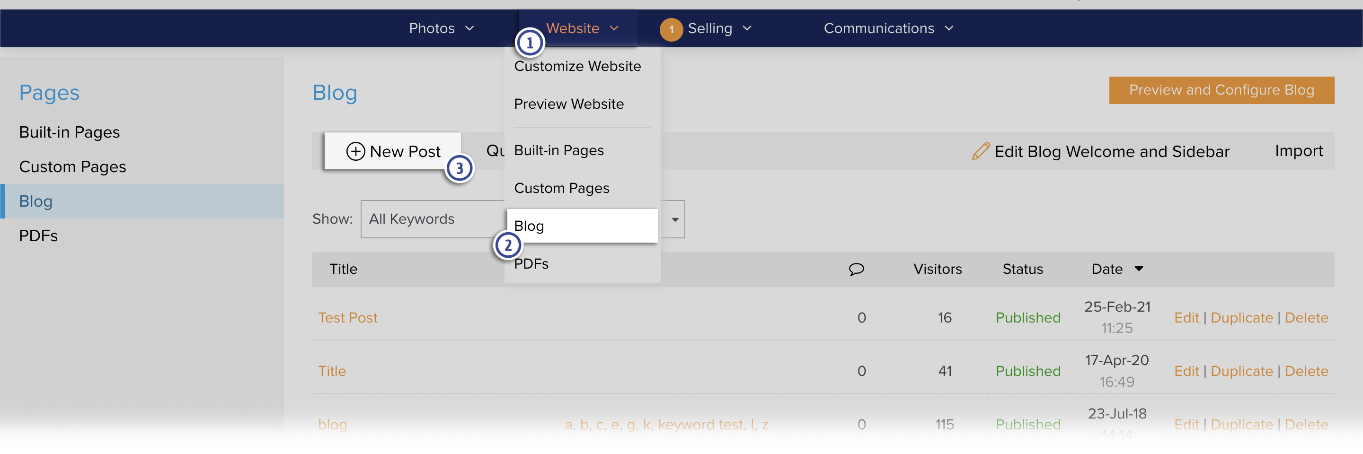The width and height of the screenshot is (1363, 454).
Task: Open Built-in Pages in the Pages sidebar
Action: click(69, 132)
